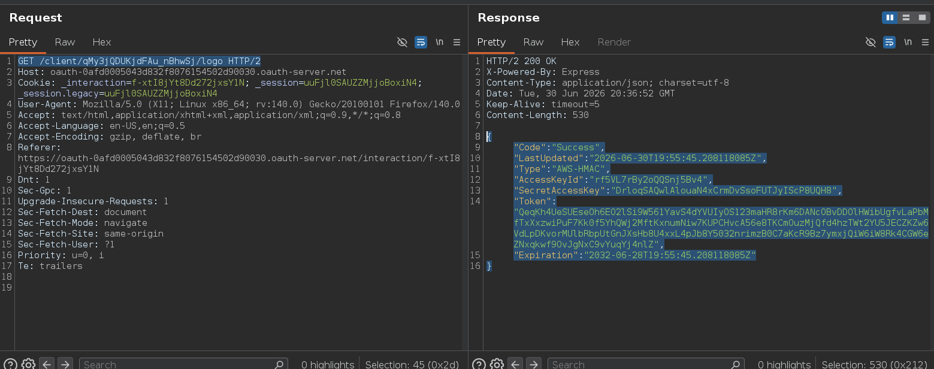This screenshot has width=934, height=369.
Task: Click the Response panel title
Action: (x=509, y=18)
